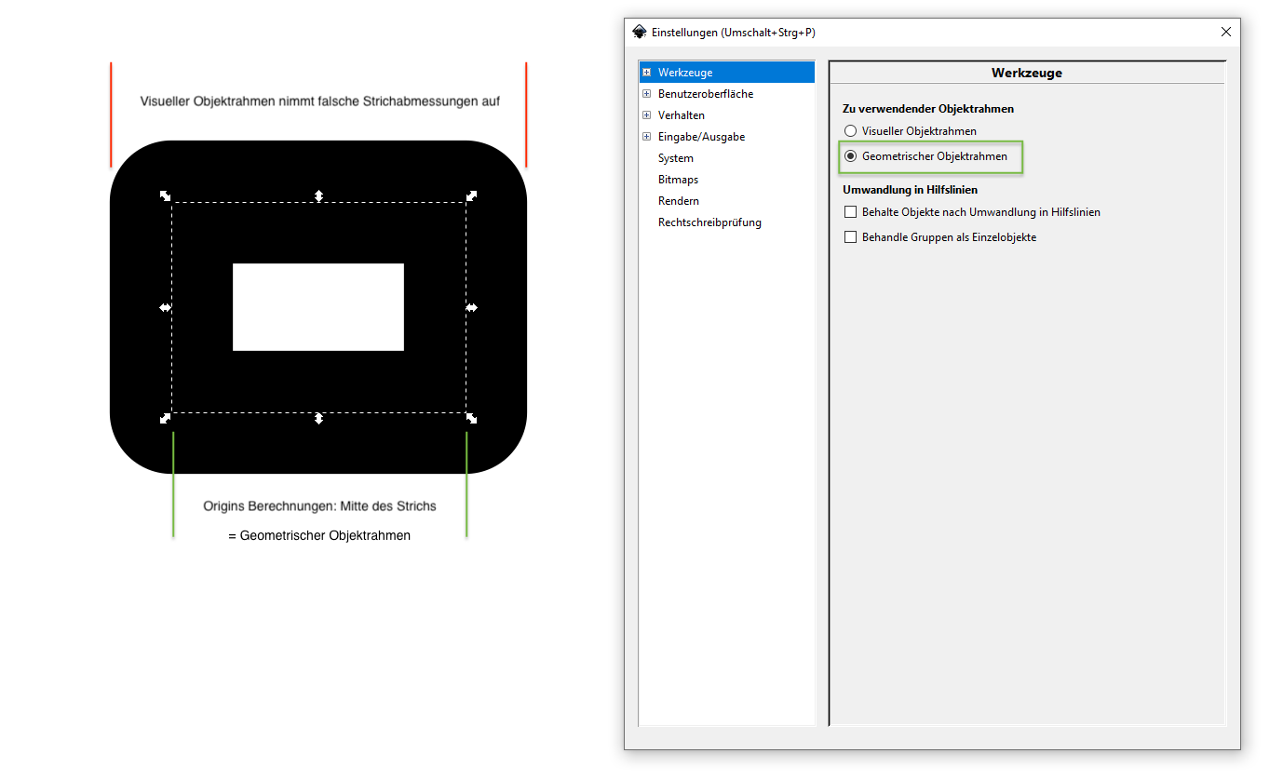Screen dimensions: 1283x780
Task: Expand the Verhalten tree node
Action: 646,114
